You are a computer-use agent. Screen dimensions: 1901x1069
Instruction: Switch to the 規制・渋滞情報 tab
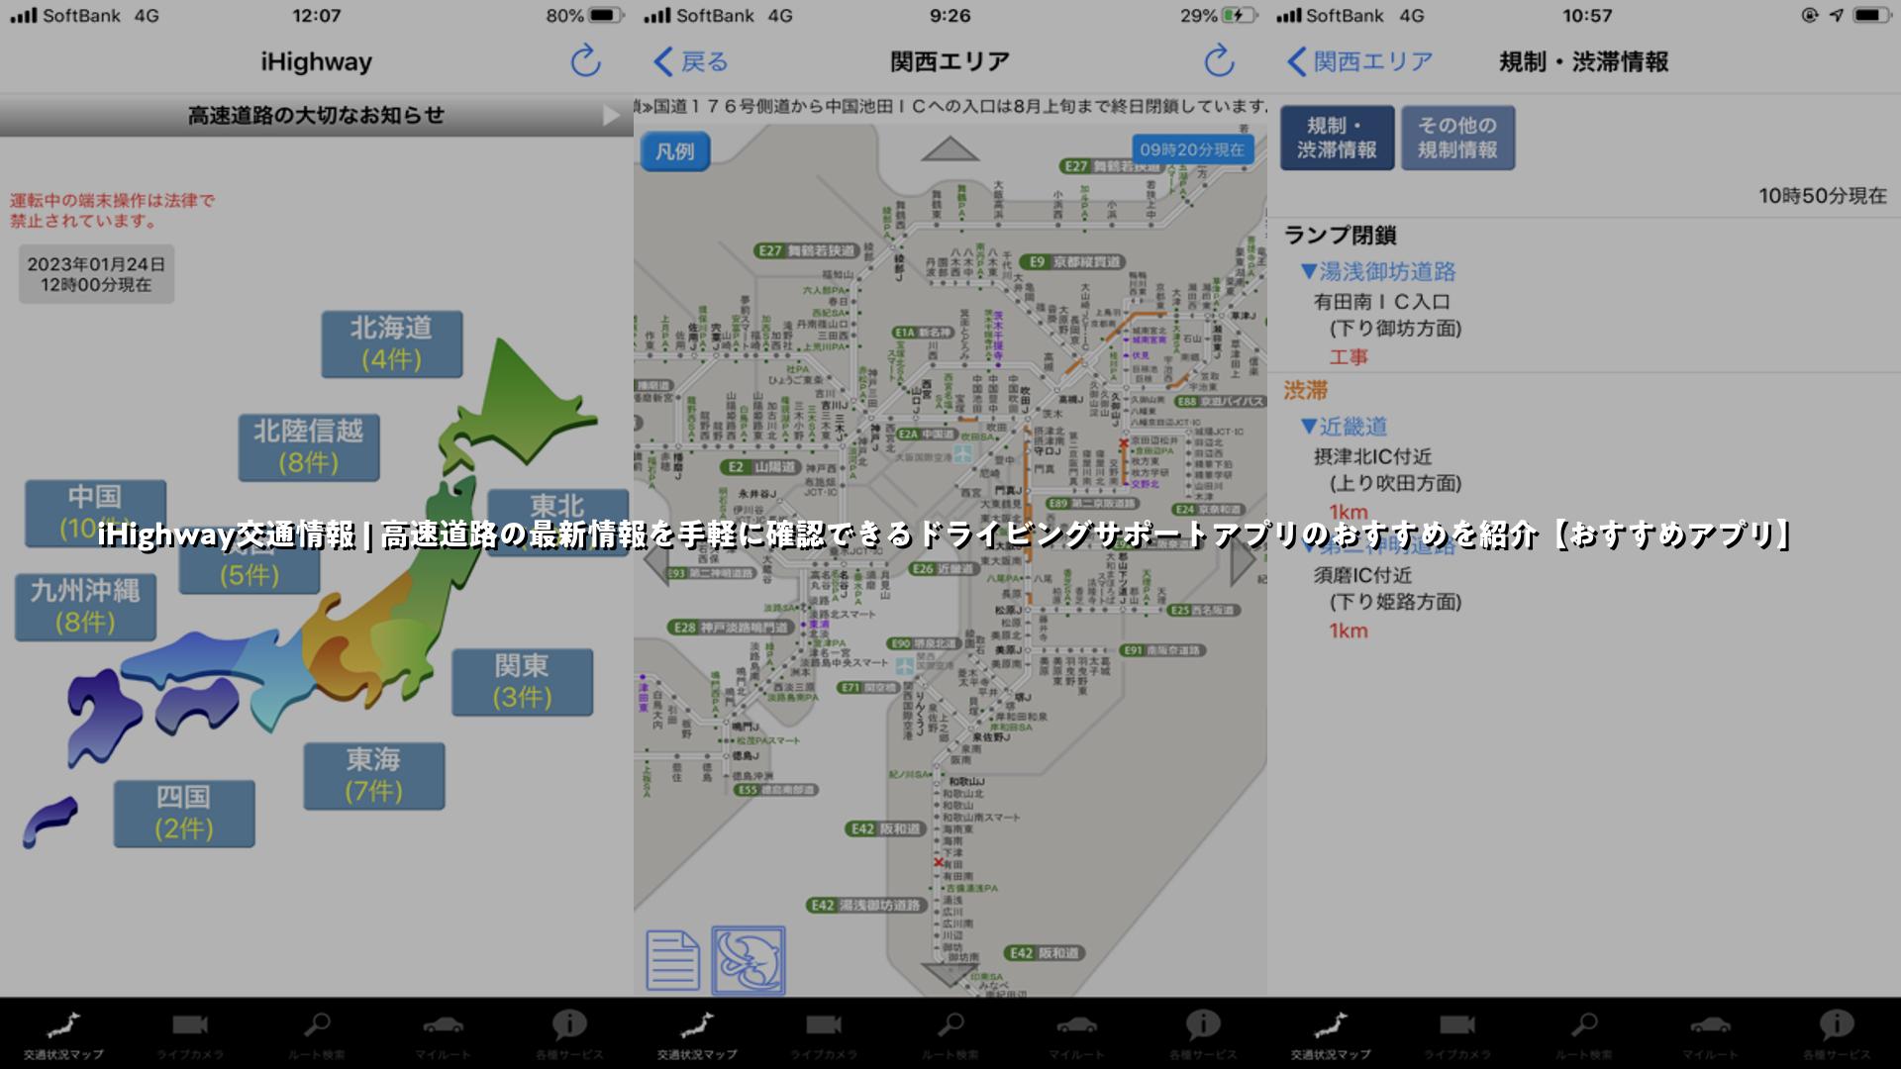pos(1337,138)
